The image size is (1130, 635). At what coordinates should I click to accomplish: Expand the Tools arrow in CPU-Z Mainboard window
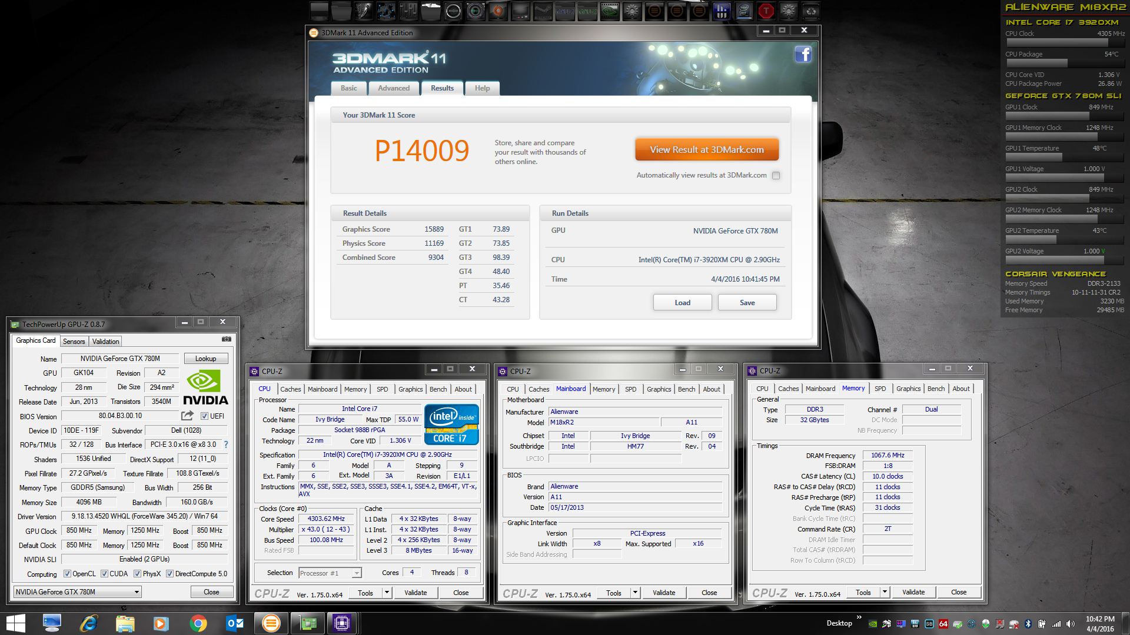coord(635,593)
